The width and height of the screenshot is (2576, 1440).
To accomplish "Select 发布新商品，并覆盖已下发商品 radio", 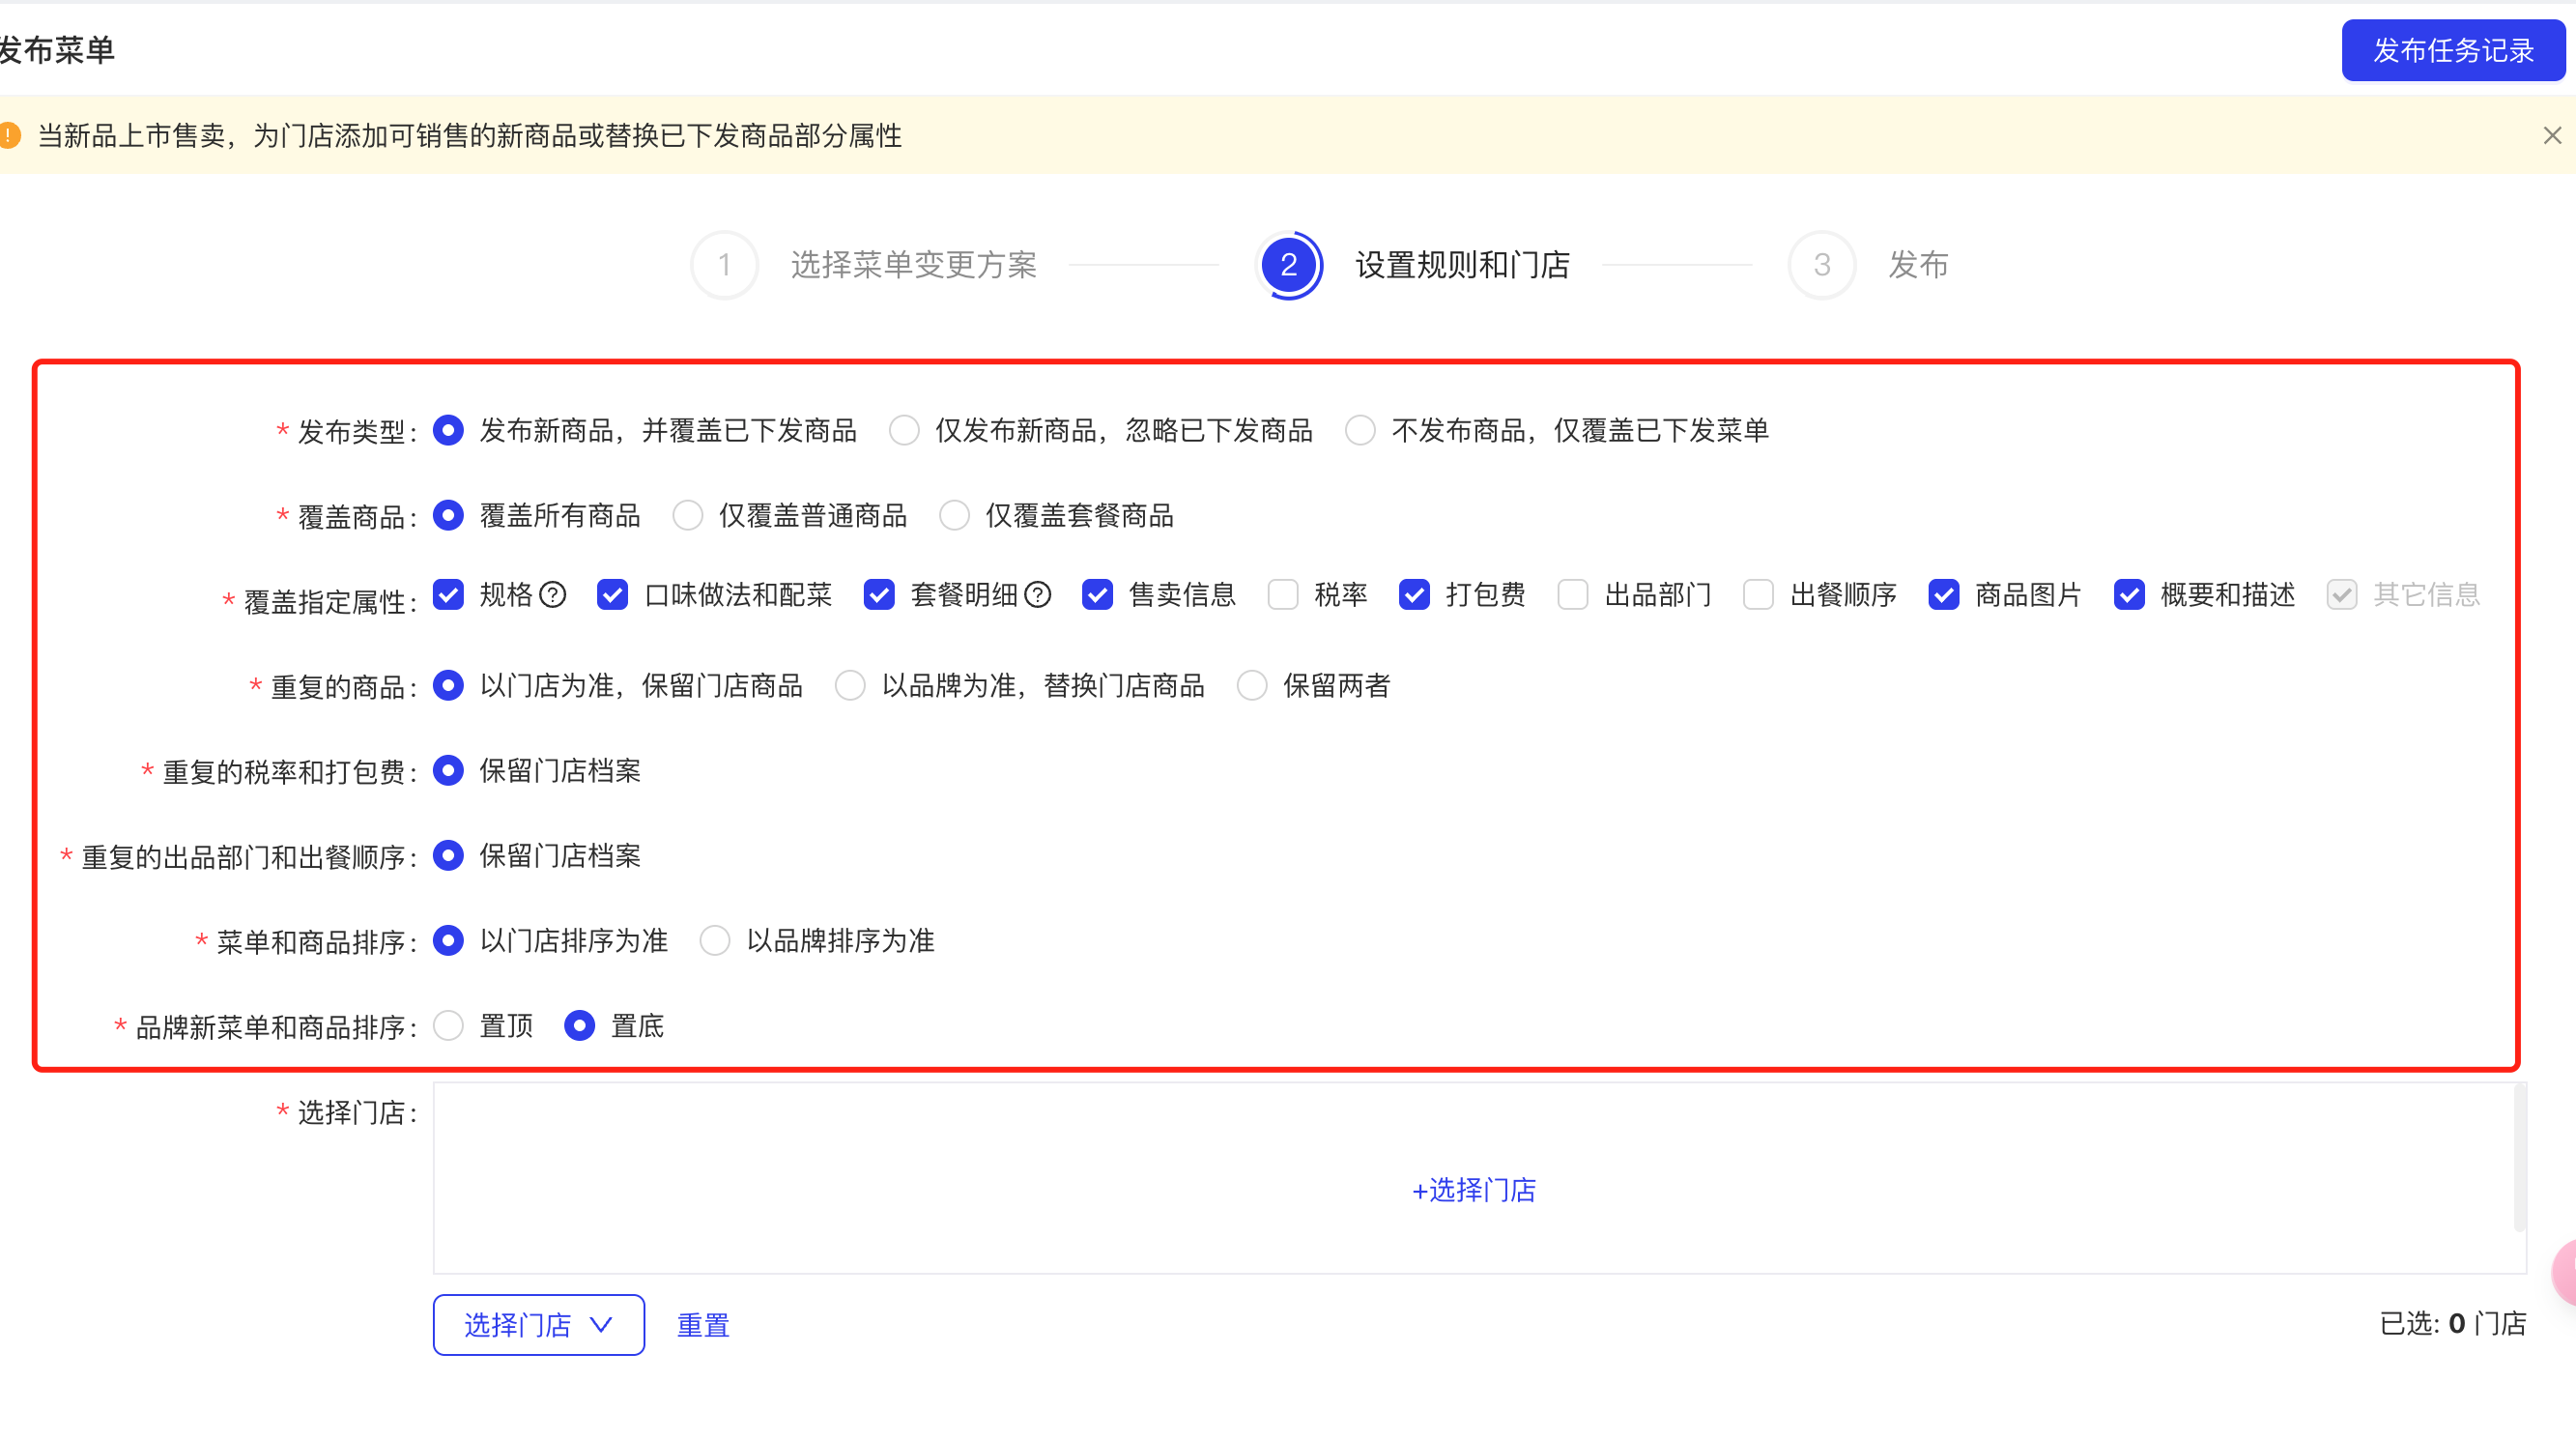I will click(x=448, y=430).
